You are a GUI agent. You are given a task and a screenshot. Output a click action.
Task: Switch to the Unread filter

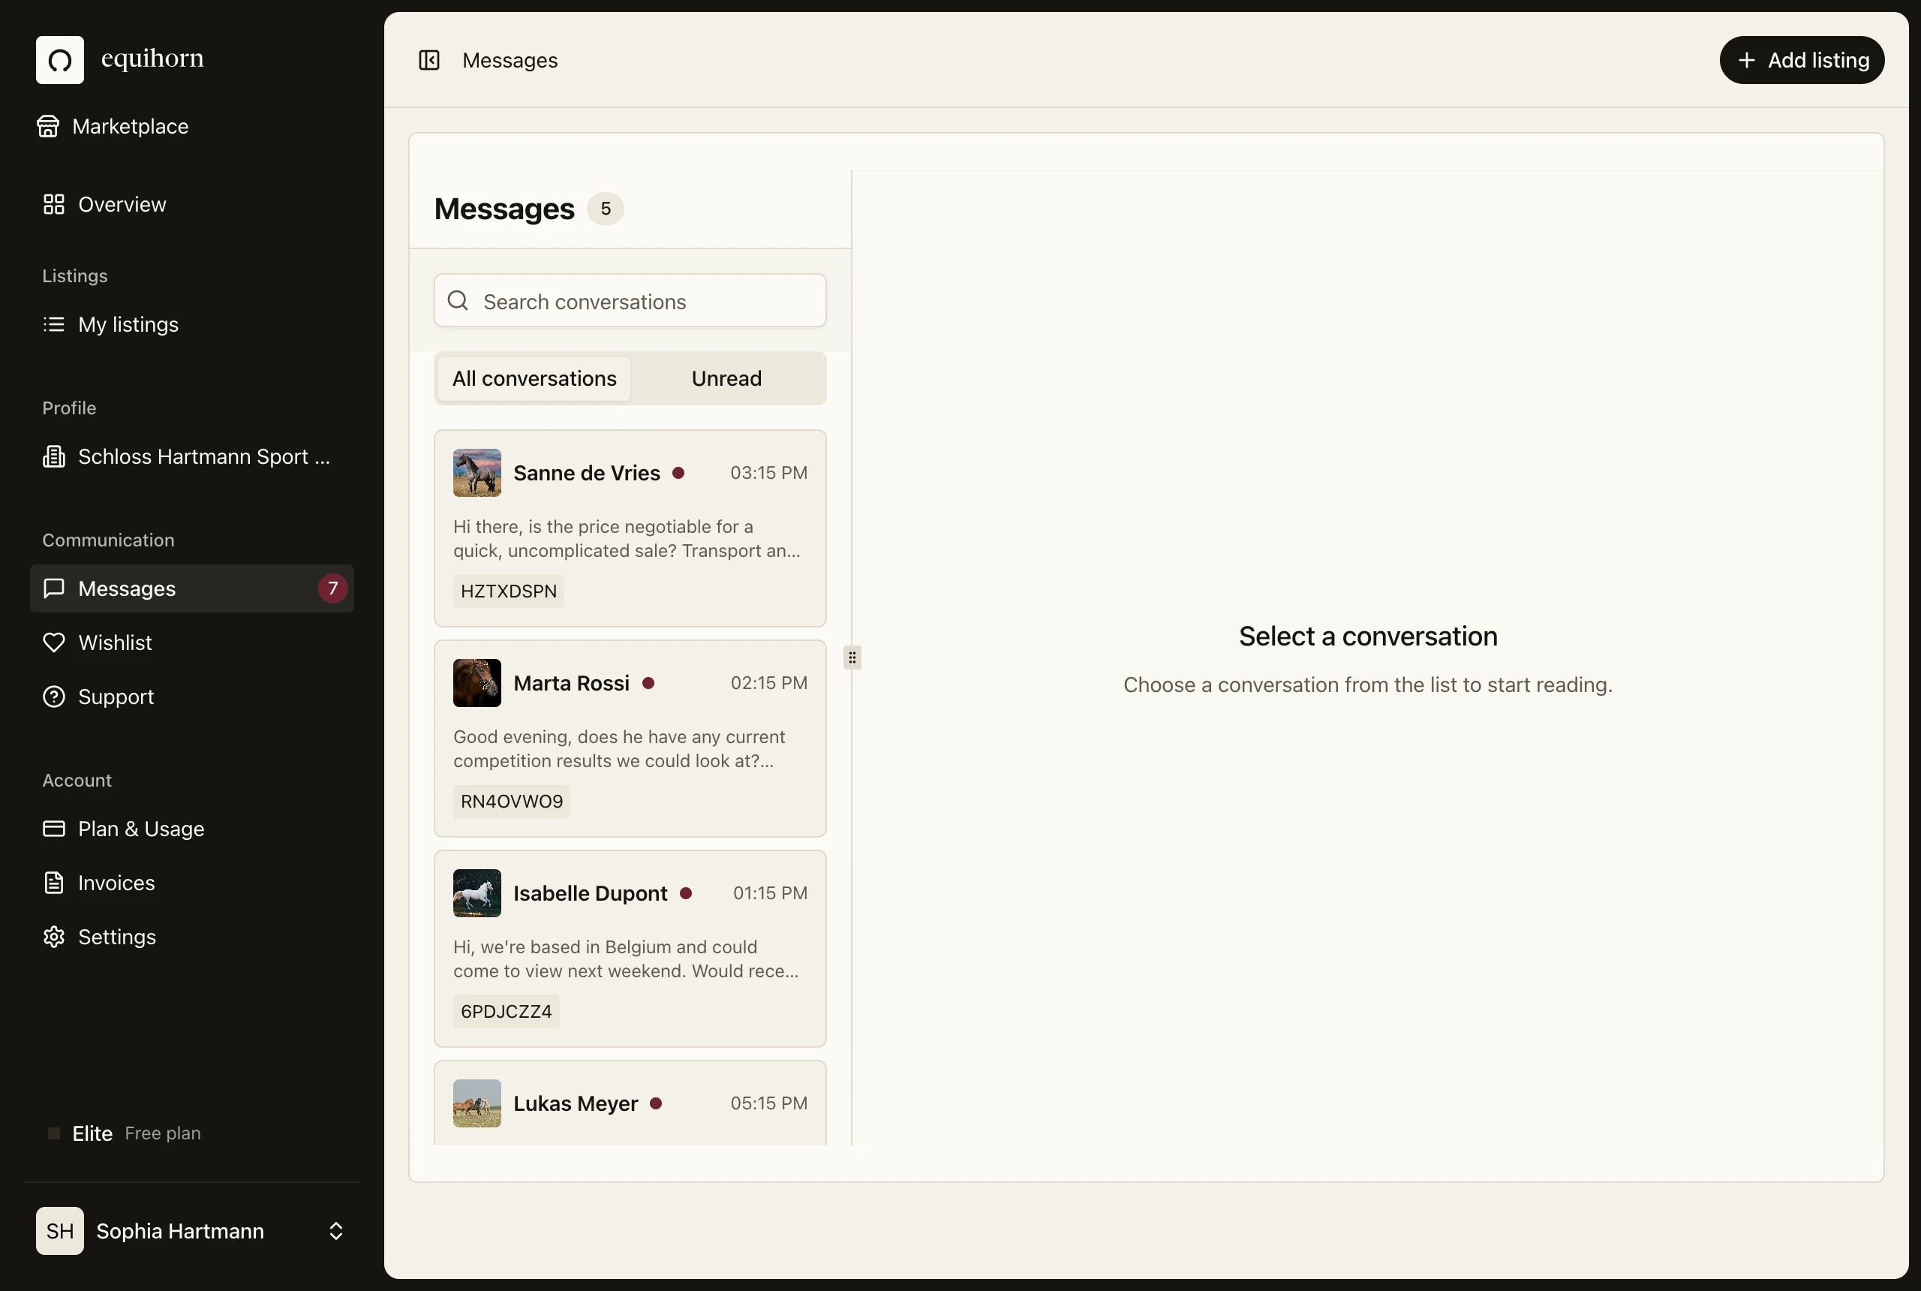coord(726,379)
